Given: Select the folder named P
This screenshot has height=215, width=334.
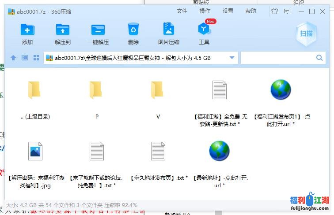Looking at the screenshot, I should [x=96, y=90].
